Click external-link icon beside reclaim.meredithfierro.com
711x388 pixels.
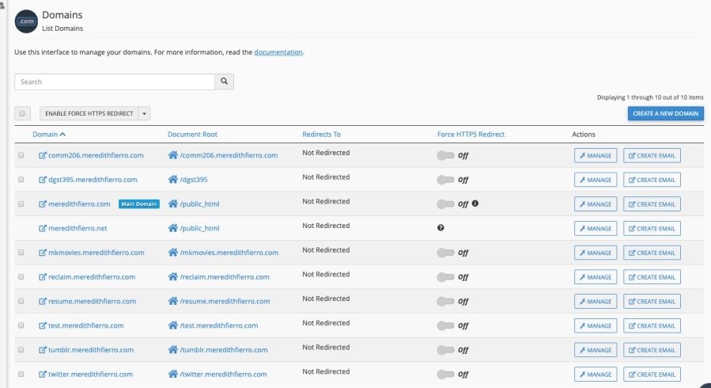(43, 277)
